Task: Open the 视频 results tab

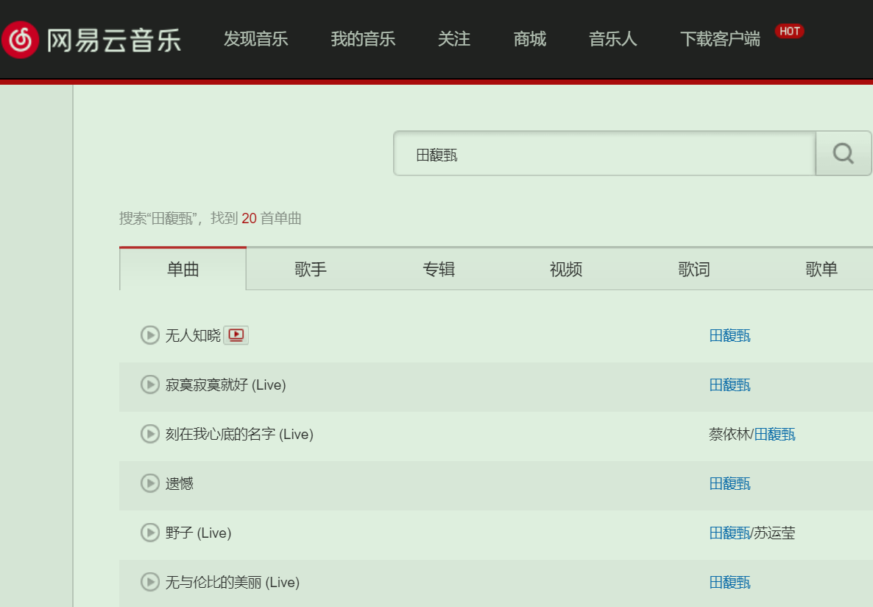Action: [566, 270]
